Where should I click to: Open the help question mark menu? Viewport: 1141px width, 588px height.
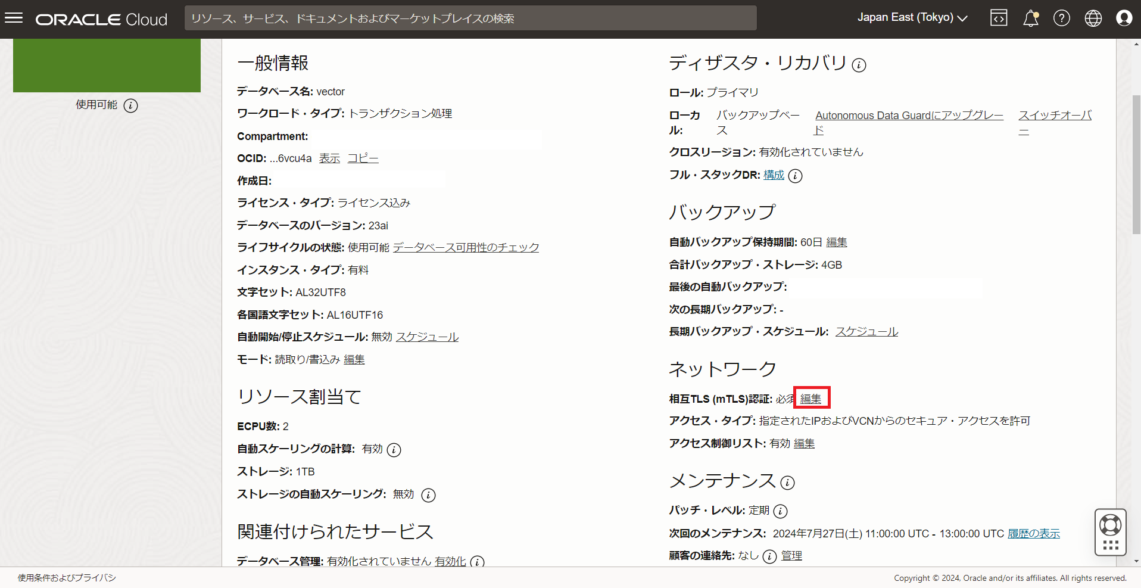pyautogui.click(x=1061, y=18)
